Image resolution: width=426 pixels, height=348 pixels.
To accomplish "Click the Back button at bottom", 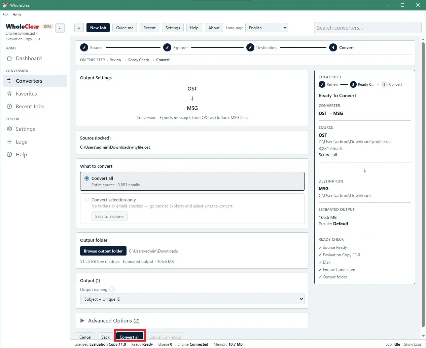I will coord(105,337).
